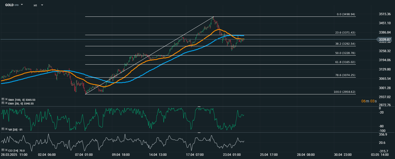Grab the resize handle above the %R panel
This screenshot has height=159, width=395.
(199, 106)
